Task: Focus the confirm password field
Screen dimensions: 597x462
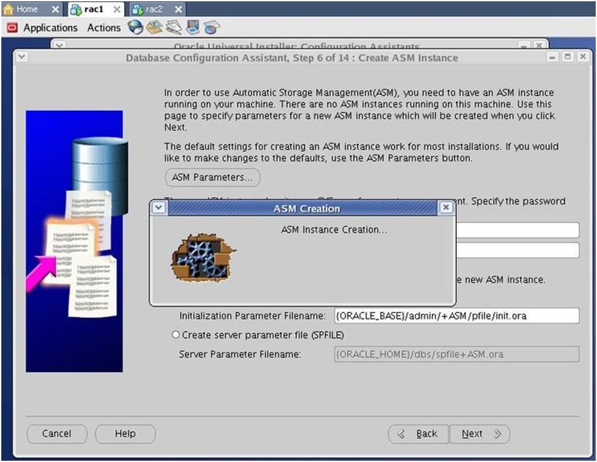Action: tap(517, 251)
